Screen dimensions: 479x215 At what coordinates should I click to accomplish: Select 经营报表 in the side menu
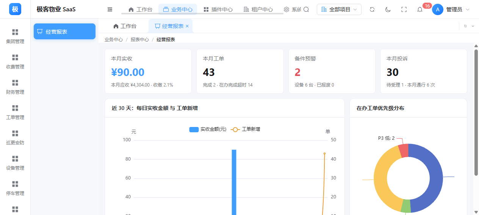coord(64,31)
